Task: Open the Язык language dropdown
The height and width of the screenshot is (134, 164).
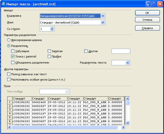Action: (x=103, y=22)
